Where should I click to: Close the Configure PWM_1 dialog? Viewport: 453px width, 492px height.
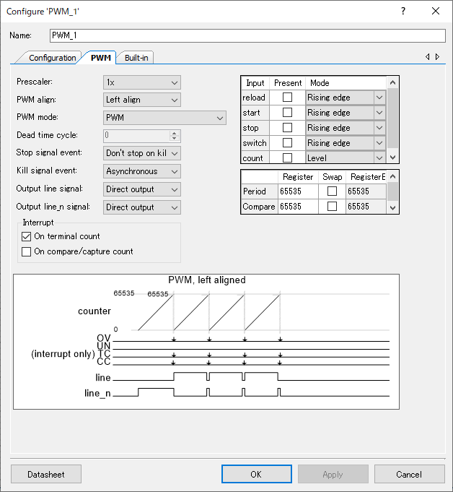pyautogui.click(x=436, y=12)
